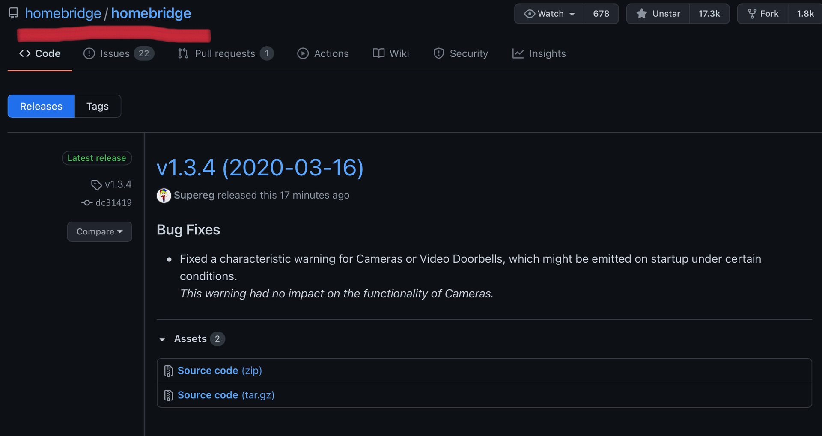The width and height of the screenshot is (822, 436).
Task: Open the Compare dropdown
Action: (x=99, y=231)
